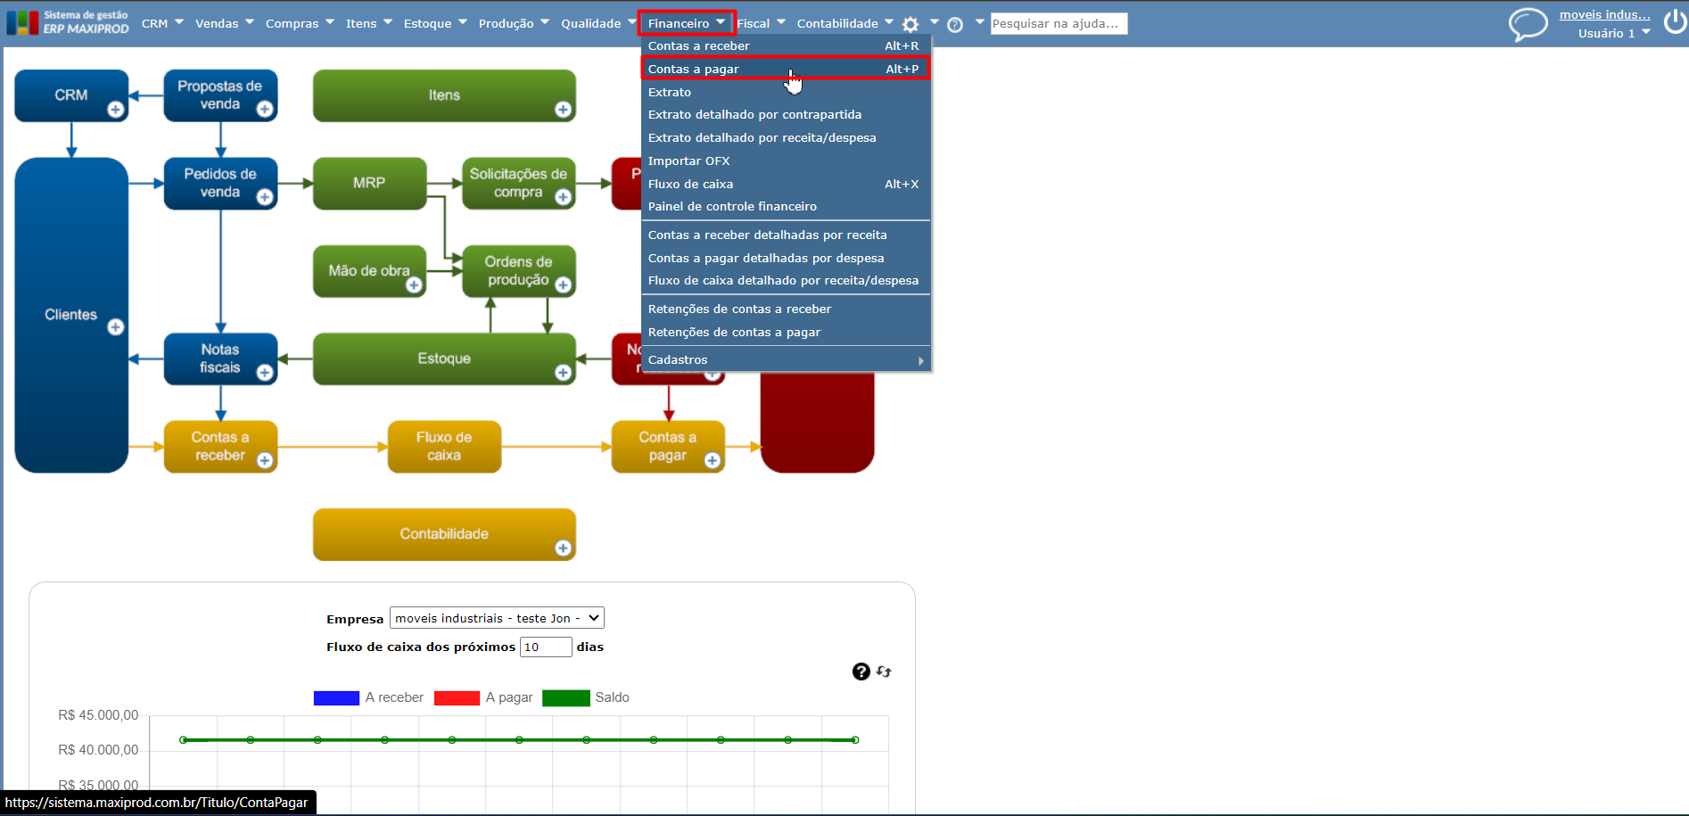The height and width of the screenshot is (816, 1689).
Task: Click the plus icon on Estoque block
Action: pyautogui.click(x=563, y=373)
